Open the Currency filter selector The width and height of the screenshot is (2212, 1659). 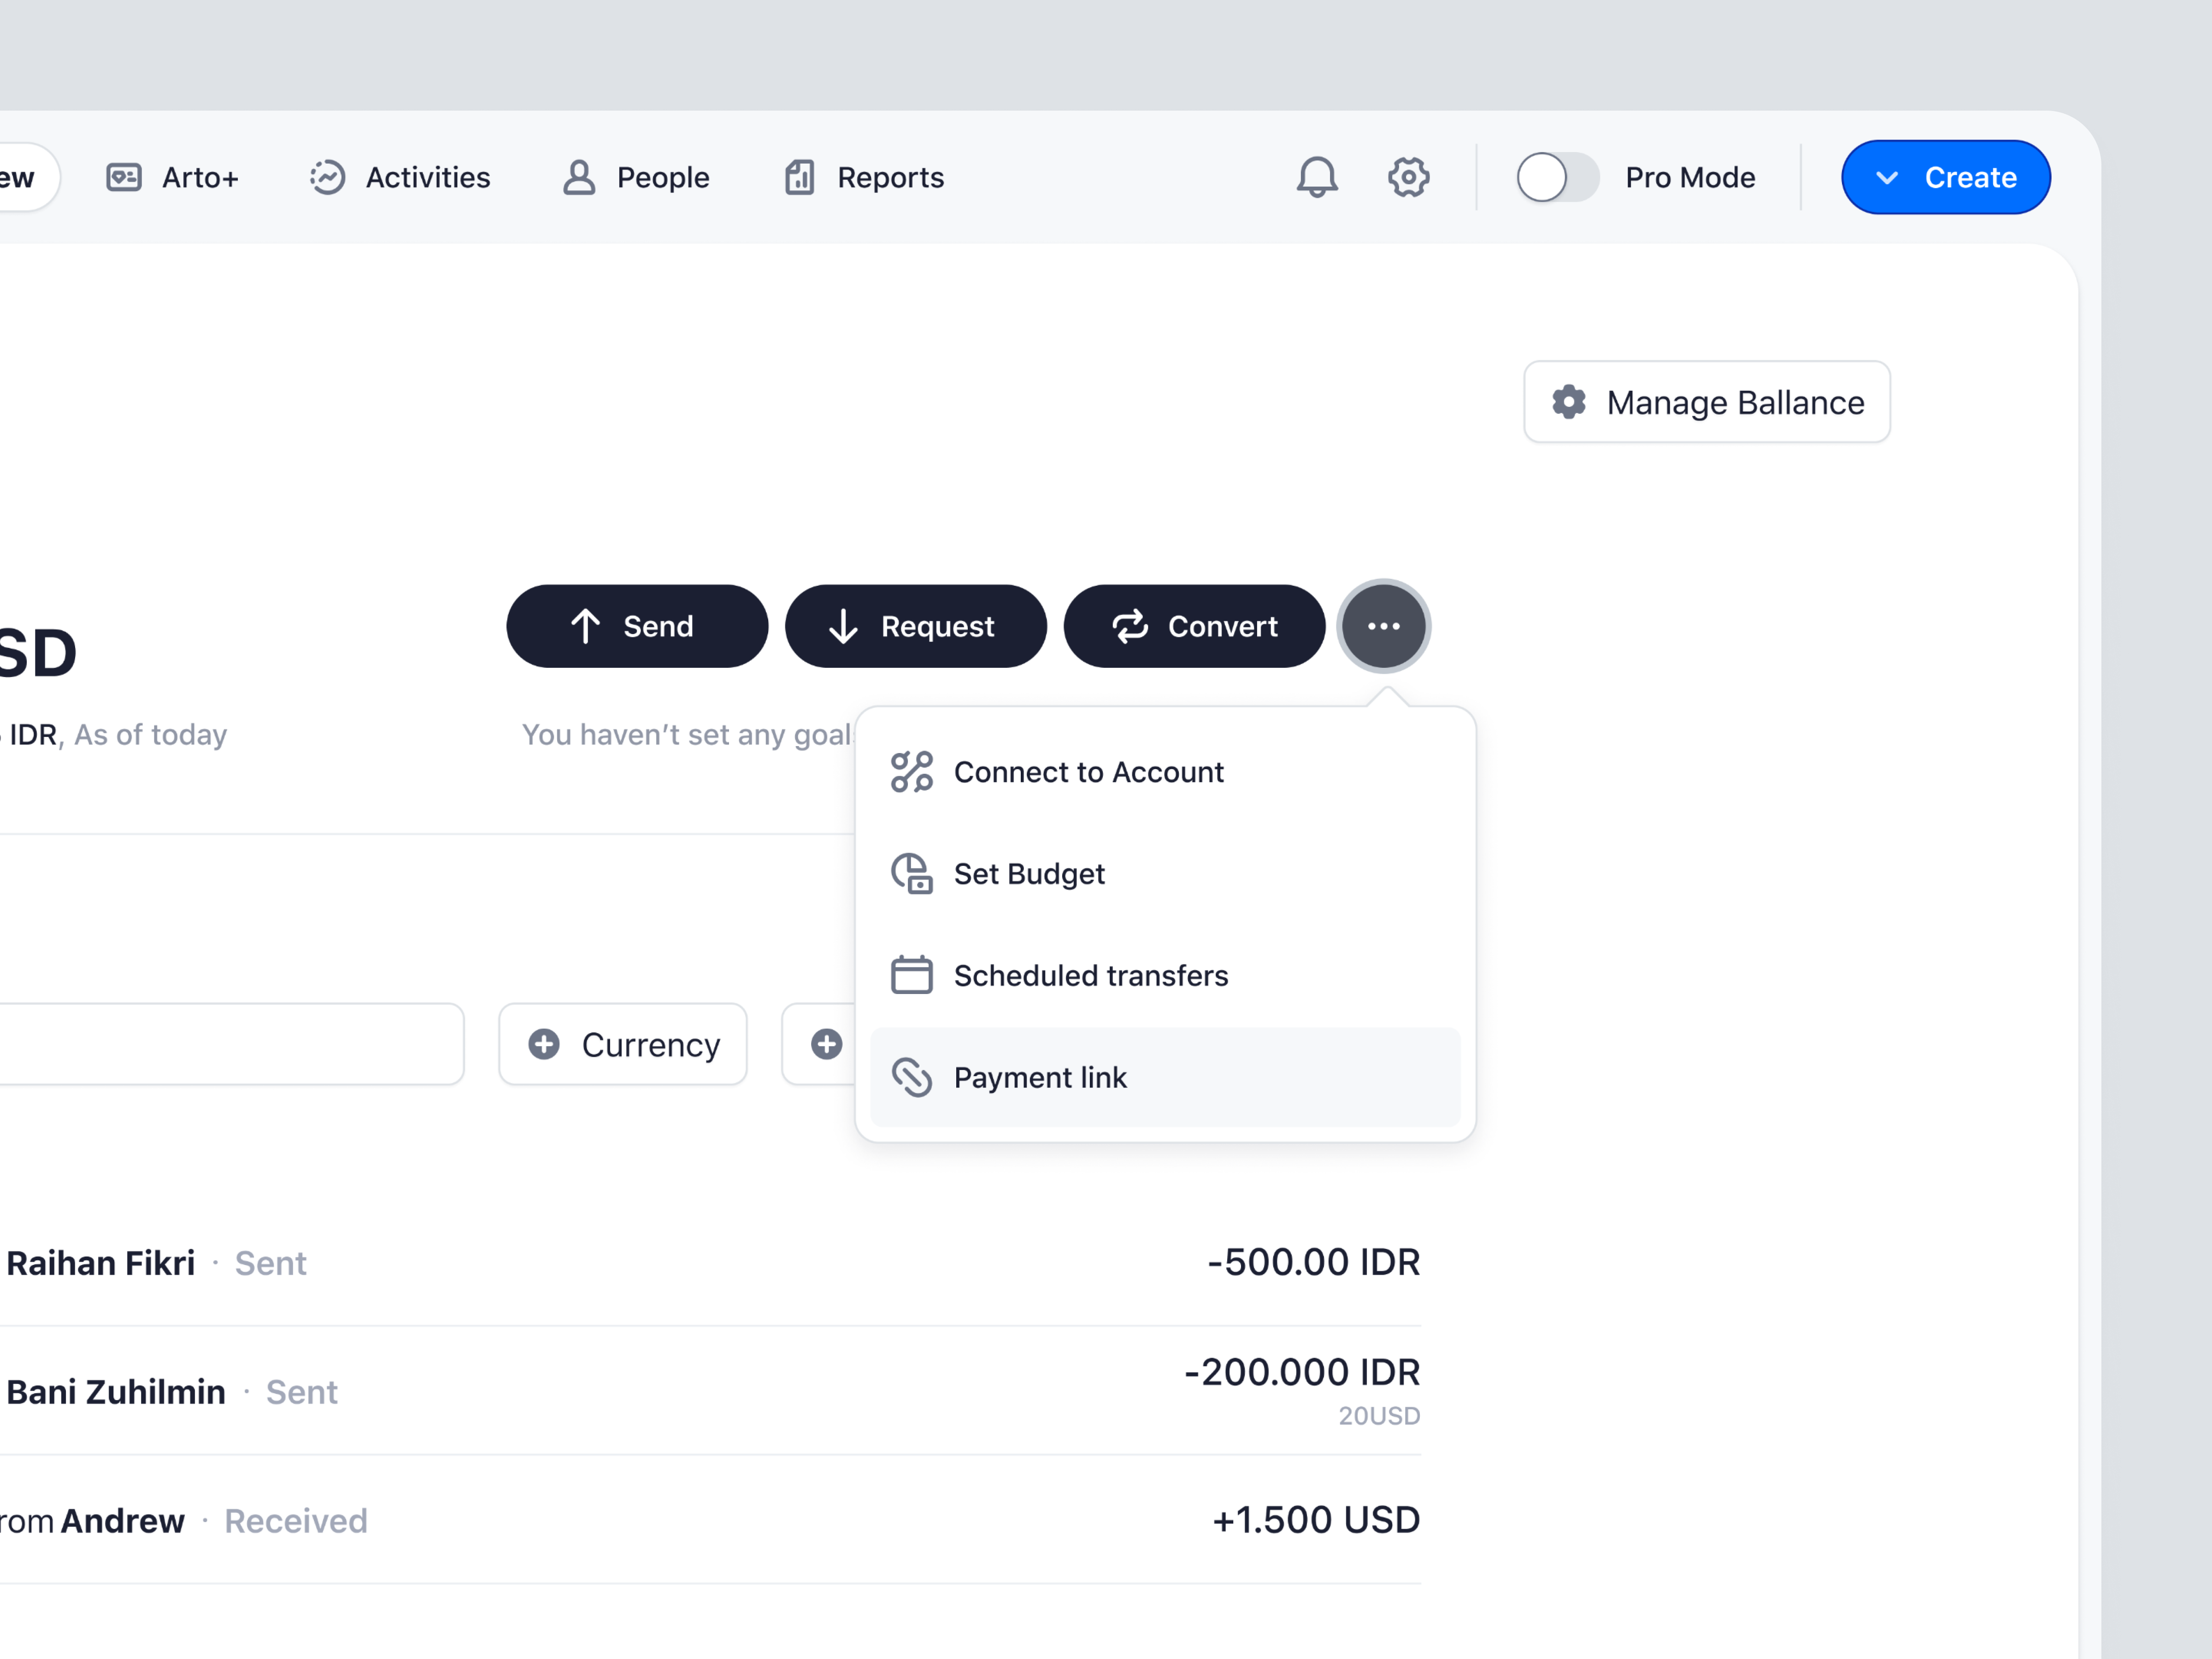click(x=622, y=1043)
